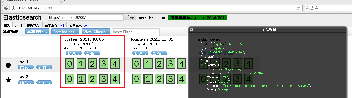352x98 pixels.
Task: Close the 原始数据 dialog with its X icon
Action: tap(191, 30)
